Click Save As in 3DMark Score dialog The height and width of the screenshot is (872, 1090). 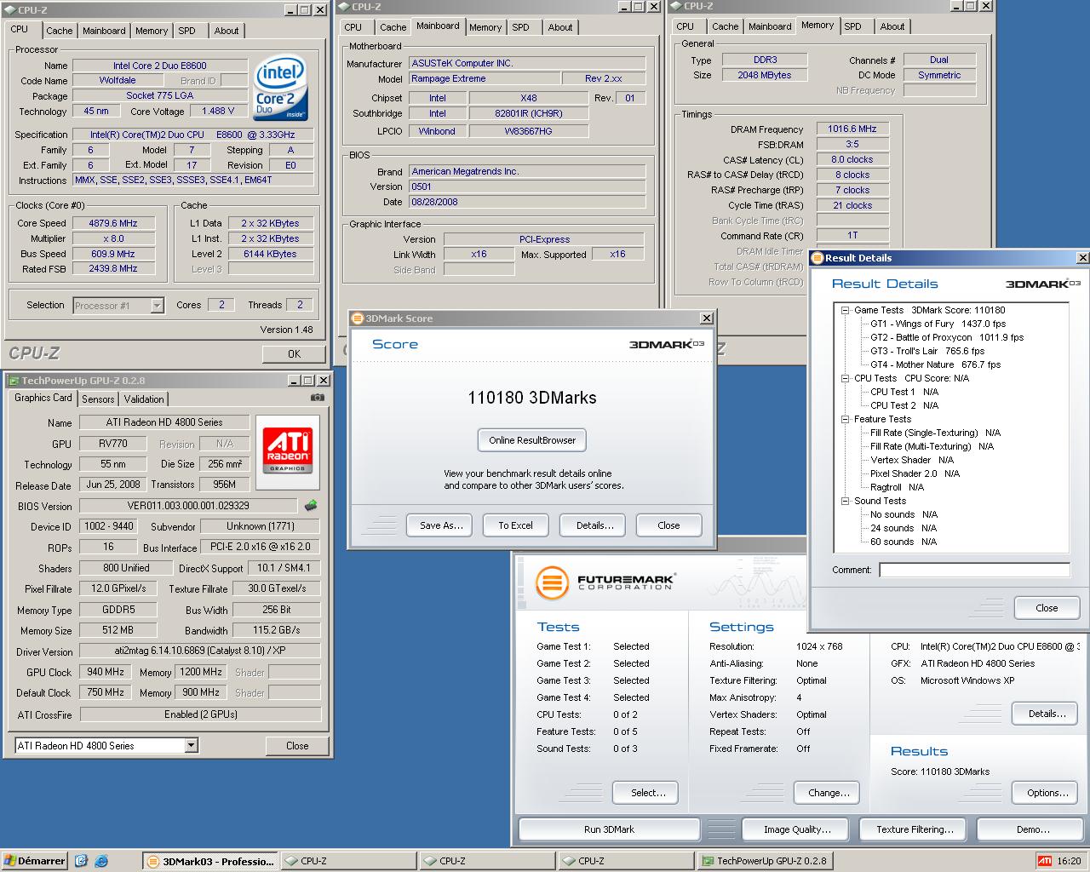[441, 525]
